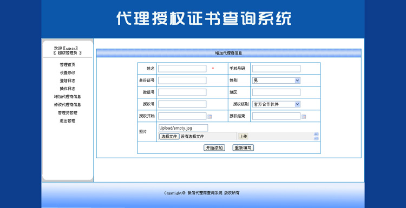Click the 授权结束 date input field
This screenshot has height=208, width=406.
coord(276,116)
